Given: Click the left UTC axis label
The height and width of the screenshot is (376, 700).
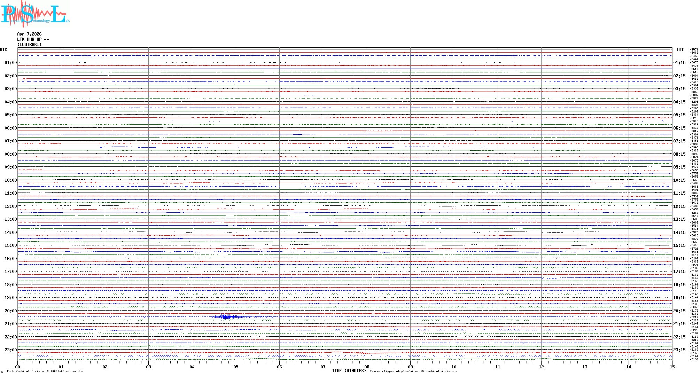Looking at the screenshot, I should [3, 50].
